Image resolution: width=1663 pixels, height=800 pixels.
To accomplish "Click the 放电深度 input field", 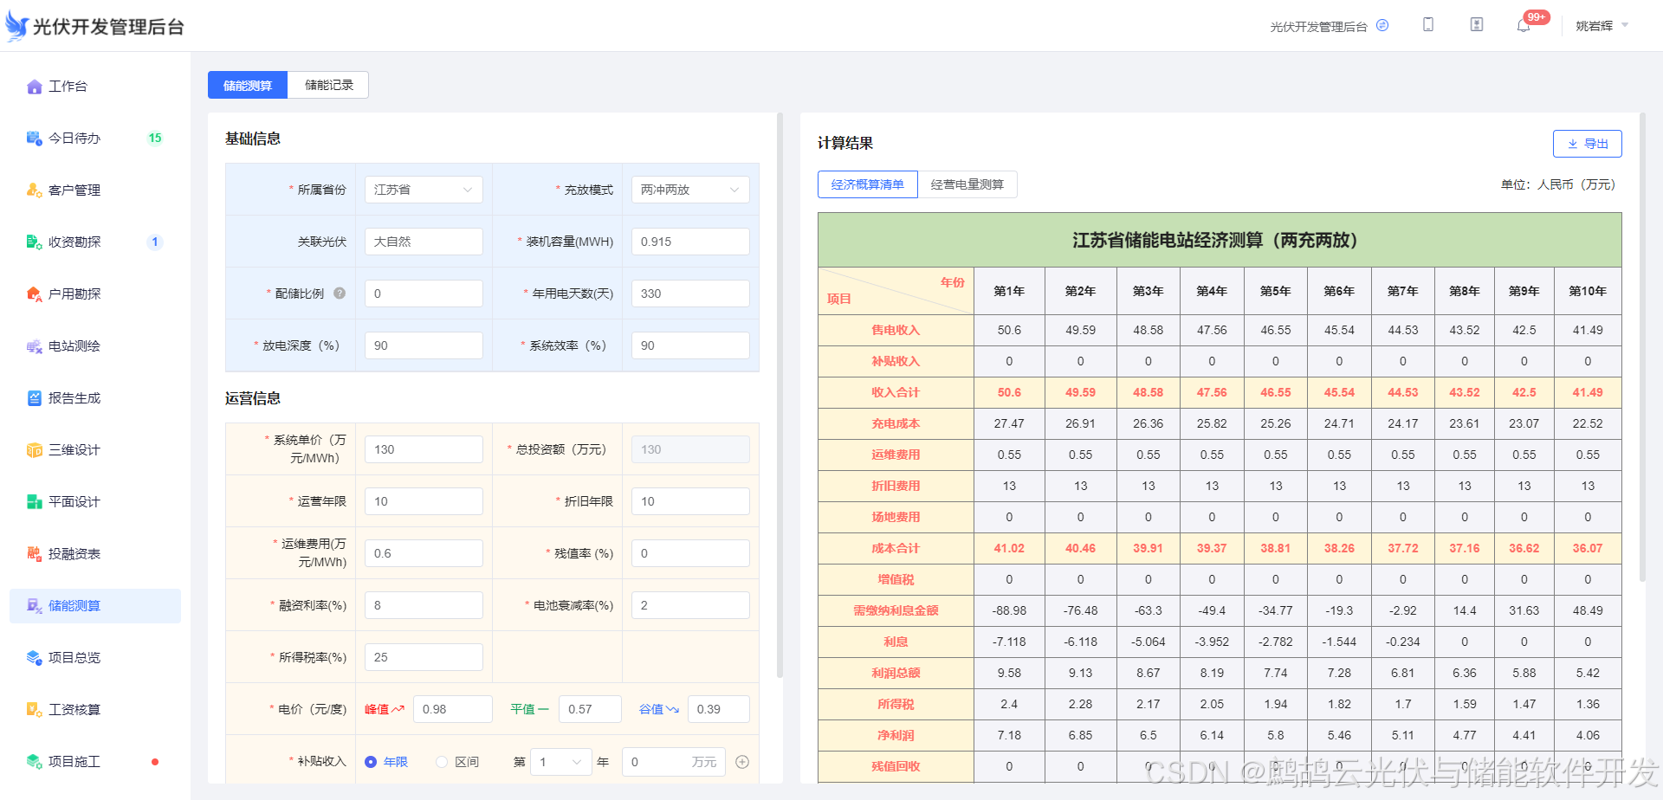I will point(424,345).
